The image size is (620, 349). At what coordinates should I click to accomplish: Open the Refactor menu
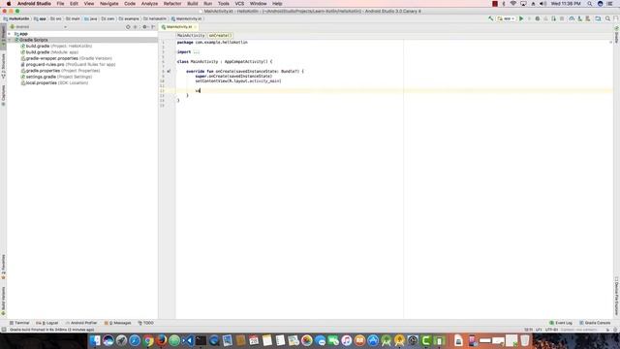pos(172,4)
